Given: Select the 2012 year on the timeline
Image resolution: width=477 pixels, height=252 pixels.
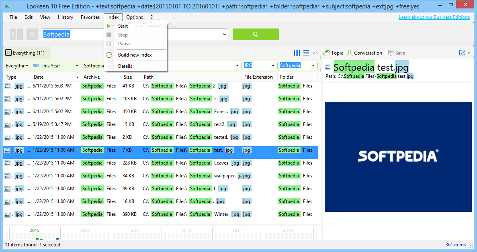Looking at the screenshot, I should [186, 230].
